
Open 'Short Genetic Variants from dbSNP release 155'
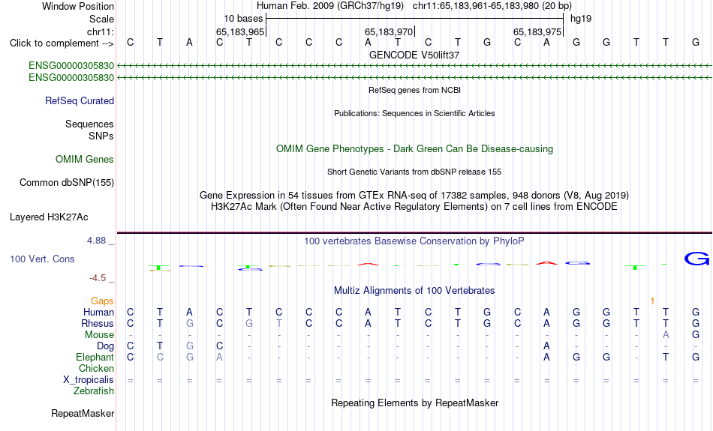(414, 172)
